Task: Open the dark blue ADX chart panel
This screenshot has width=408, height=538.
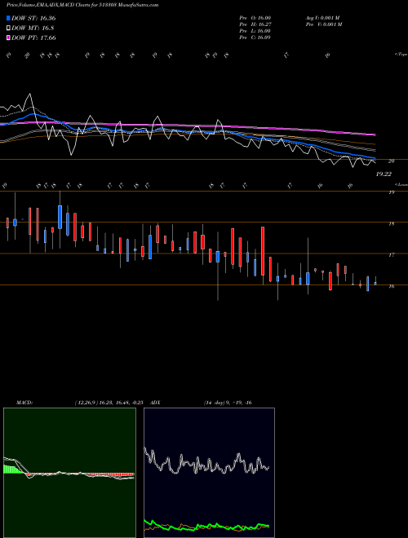Action: (209, 473)
